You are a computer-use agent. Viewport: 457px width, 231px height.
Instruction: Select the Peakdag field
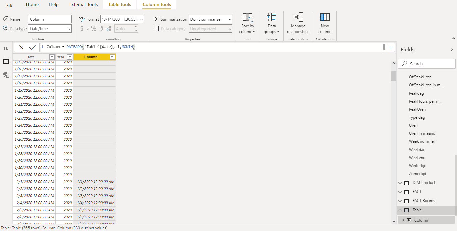(416, 93)
